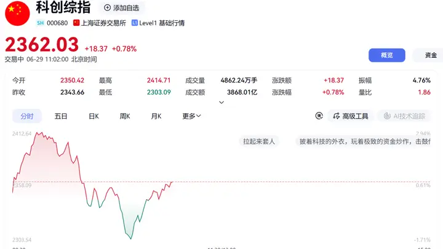Click the 最高 value 2414.71
443x249 pixels.
159,80
